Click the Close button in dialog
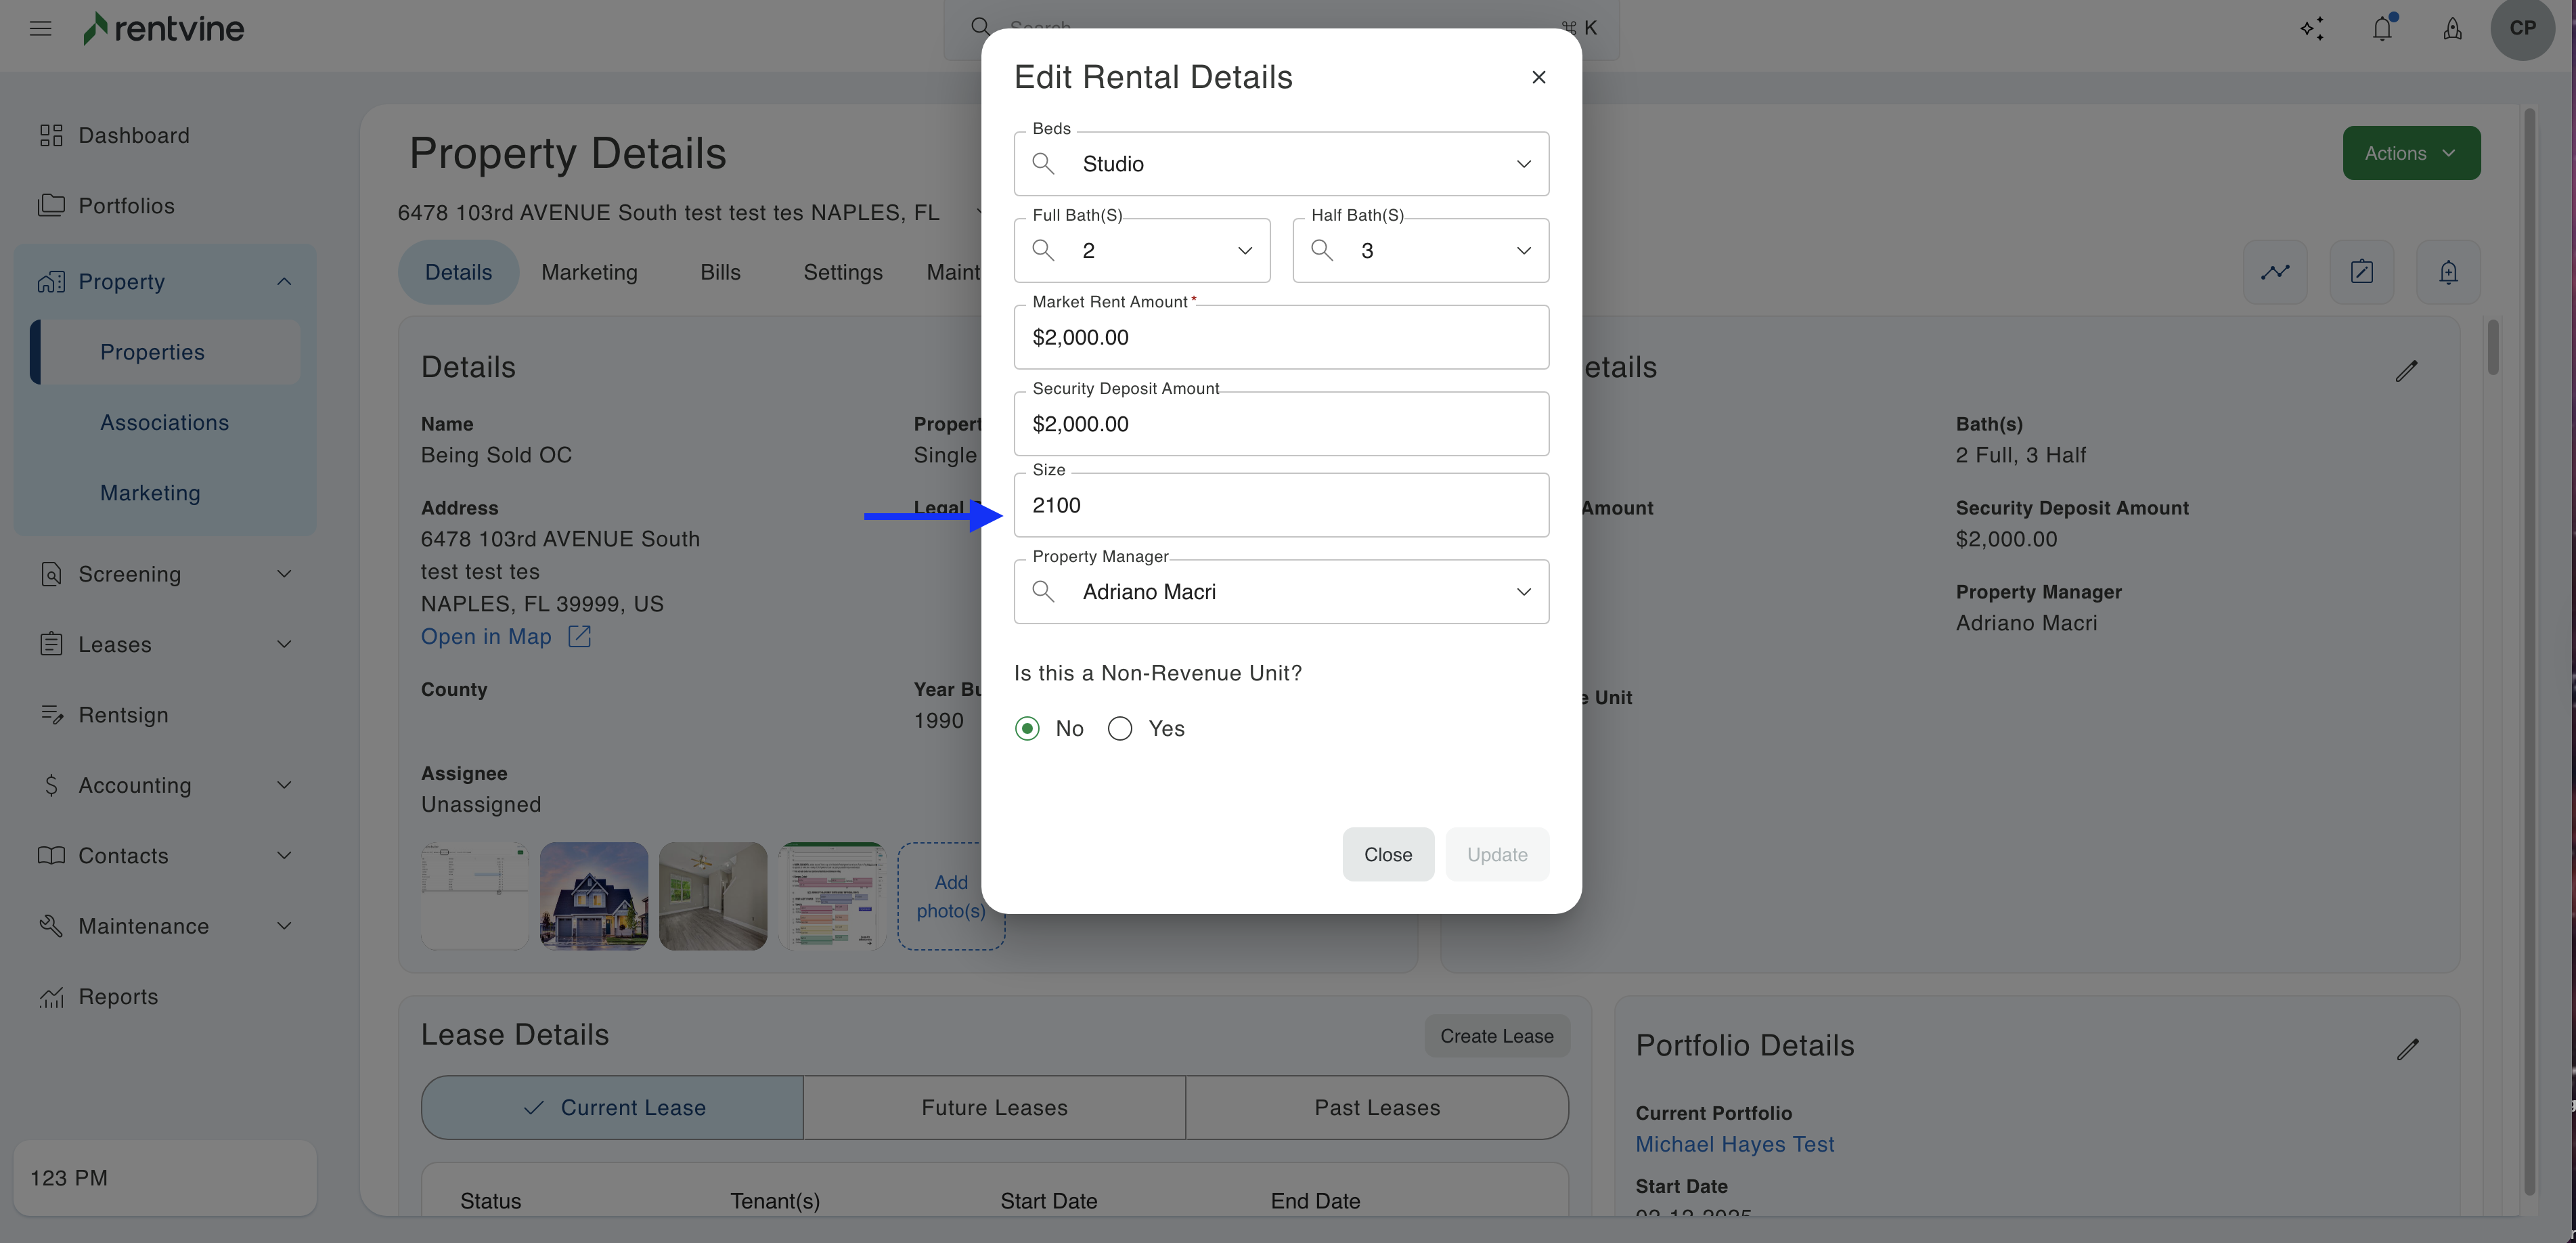 pyautogui.click(x=1387, y=854)
